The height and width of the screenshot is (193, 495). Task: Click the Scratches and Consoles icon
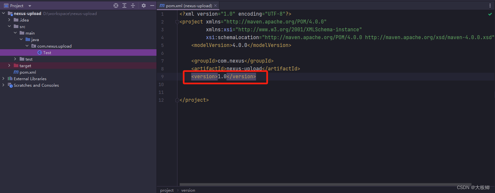[10, 85]
